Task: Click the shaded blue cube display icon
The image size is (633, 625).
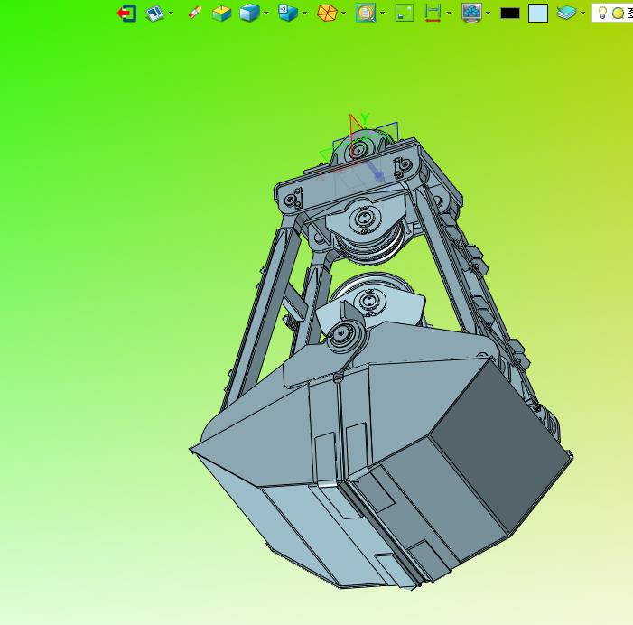Action: point(249,13)
